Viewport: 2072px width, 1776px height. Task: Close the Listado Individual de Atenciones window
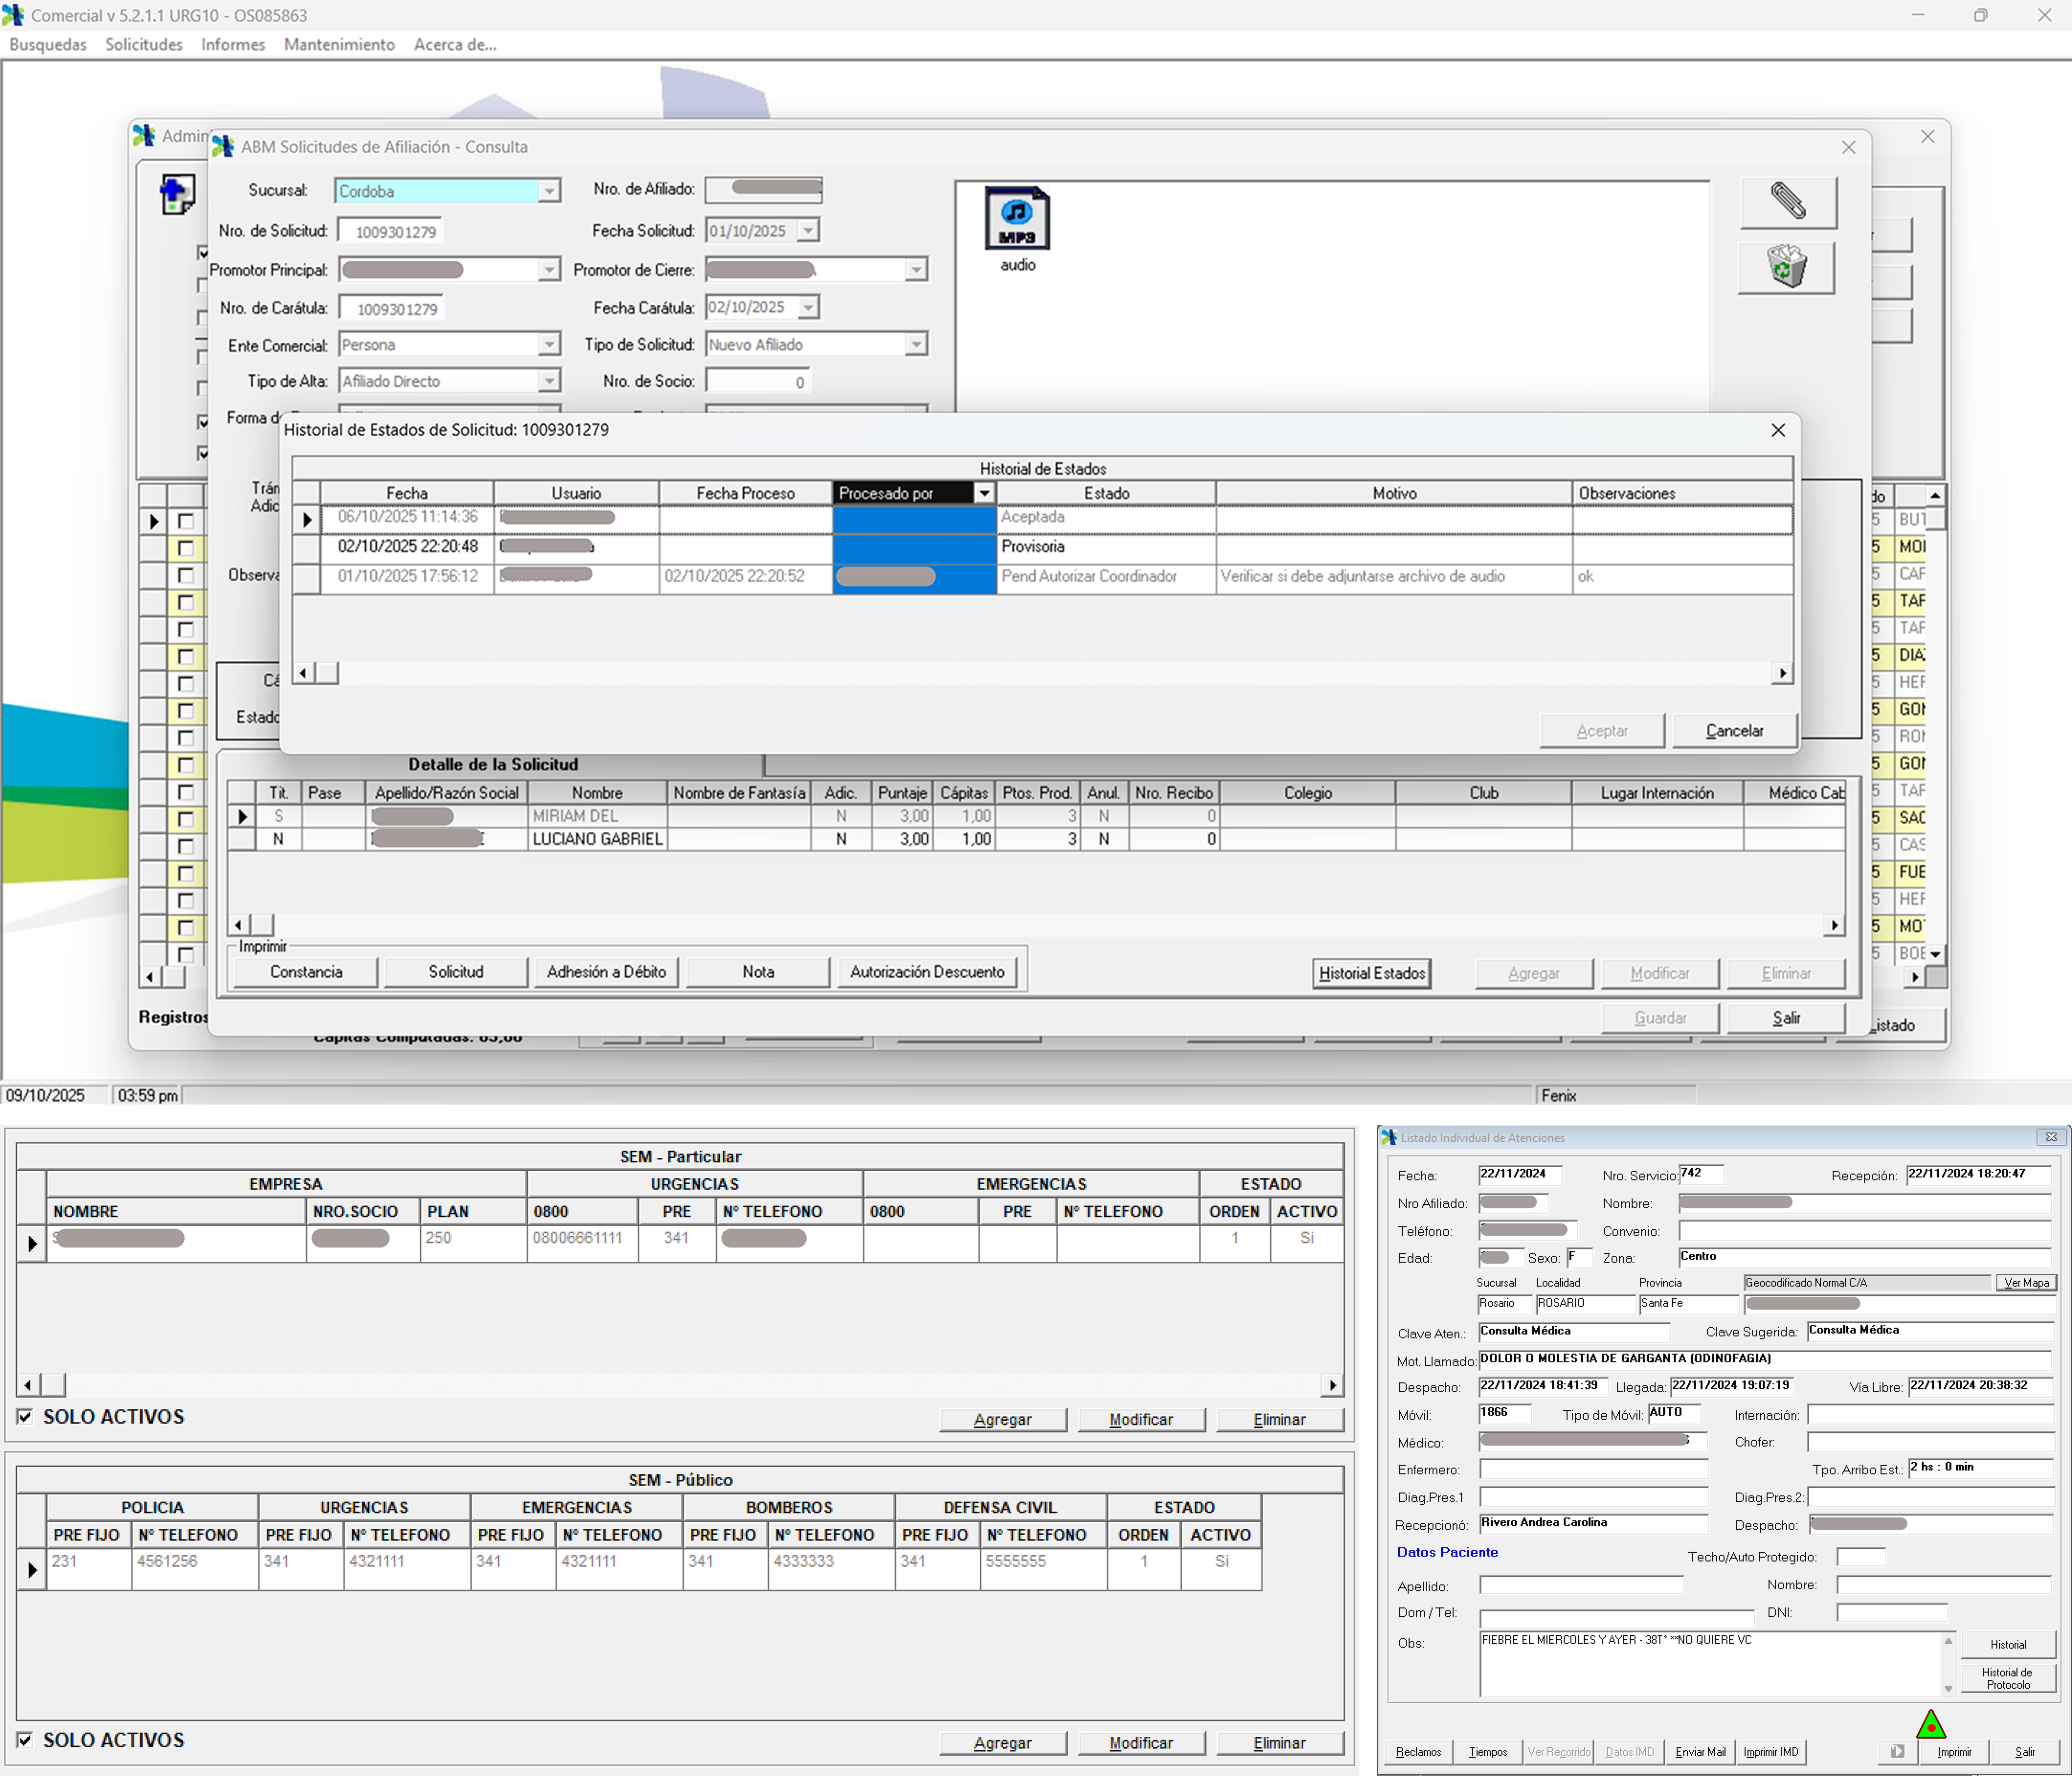point(2050,1138)
